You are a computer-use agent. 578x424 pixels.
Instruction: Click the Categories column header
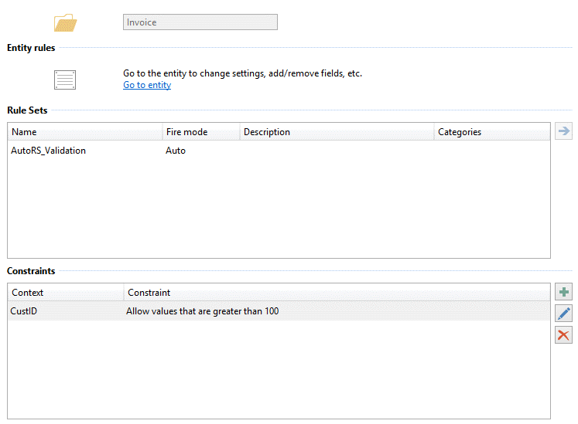[x=491, y=132]
